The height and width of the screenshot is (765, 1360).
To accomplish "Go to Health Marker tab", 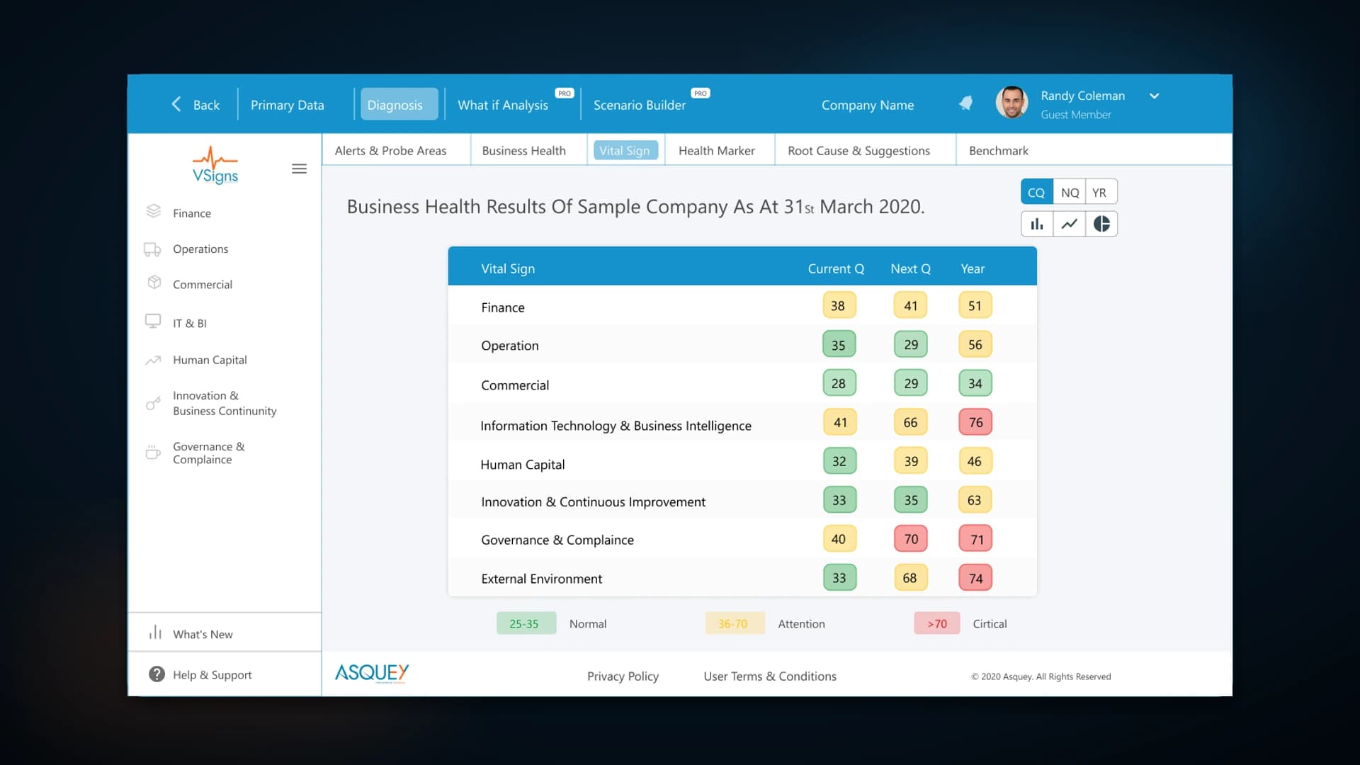I will click(x=717, y=151).
